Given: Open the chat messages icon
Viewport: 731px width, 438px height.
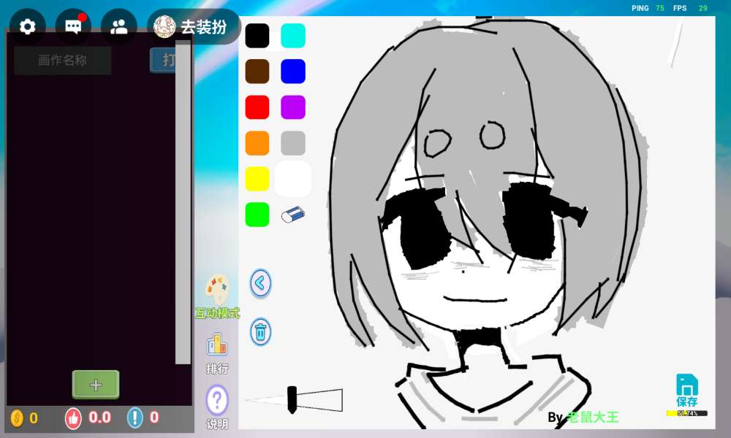Looking at the screenshot, I should tap(73, 26).
